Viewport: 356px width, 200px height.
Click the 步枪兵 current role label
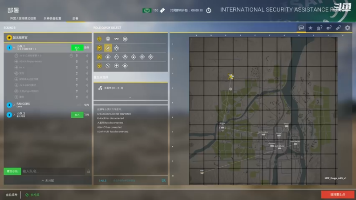coord(35,195)
